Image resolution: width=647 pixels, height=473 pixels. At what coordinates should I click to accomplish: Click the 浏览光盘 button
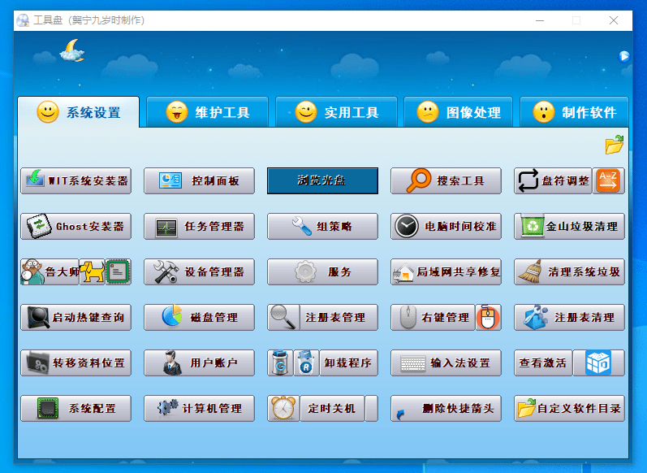tap(322, 180)
